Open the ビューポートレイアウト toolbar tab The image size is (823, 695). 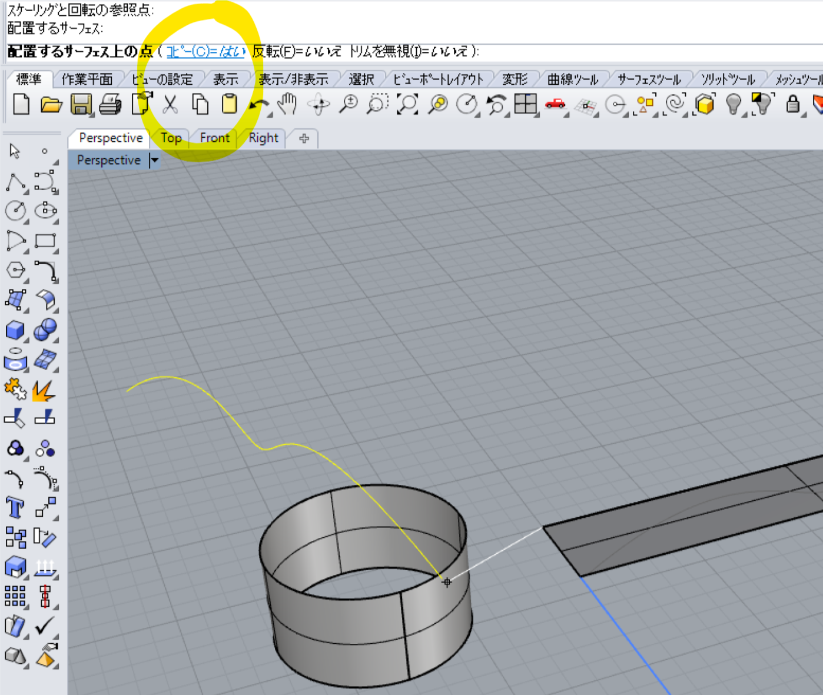pos(439,79)
